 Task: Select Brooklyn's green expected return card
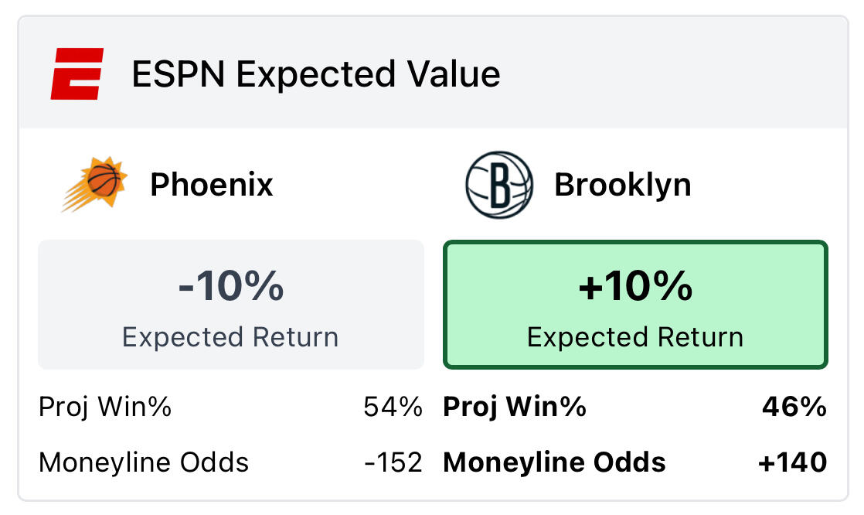click(635, 305)
